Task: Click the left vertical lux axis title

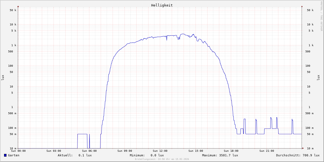Action: (3, 77)
